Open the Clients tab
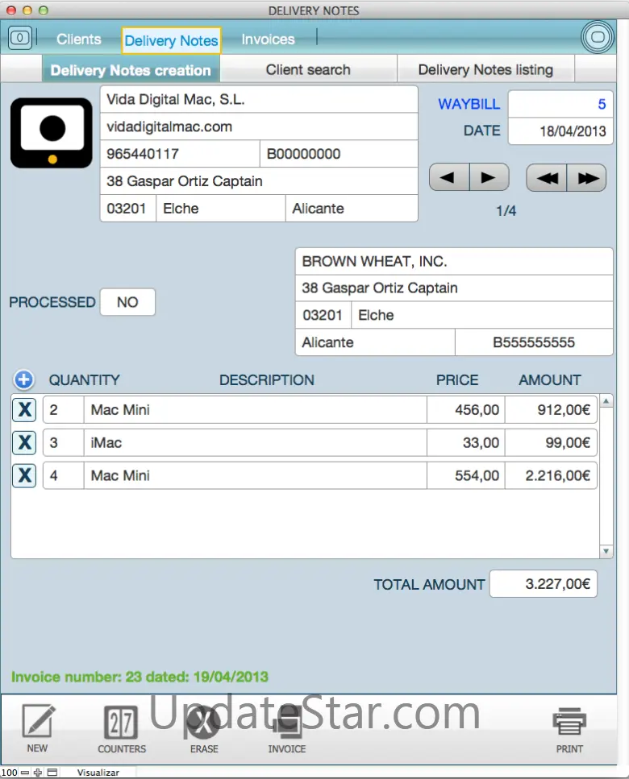Screen dimensions: 629x779 (78, 39)
